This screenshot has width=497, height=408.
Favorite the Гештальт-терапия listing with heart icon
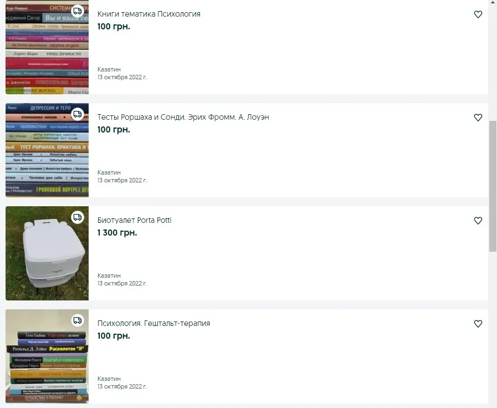pos(478,323)
